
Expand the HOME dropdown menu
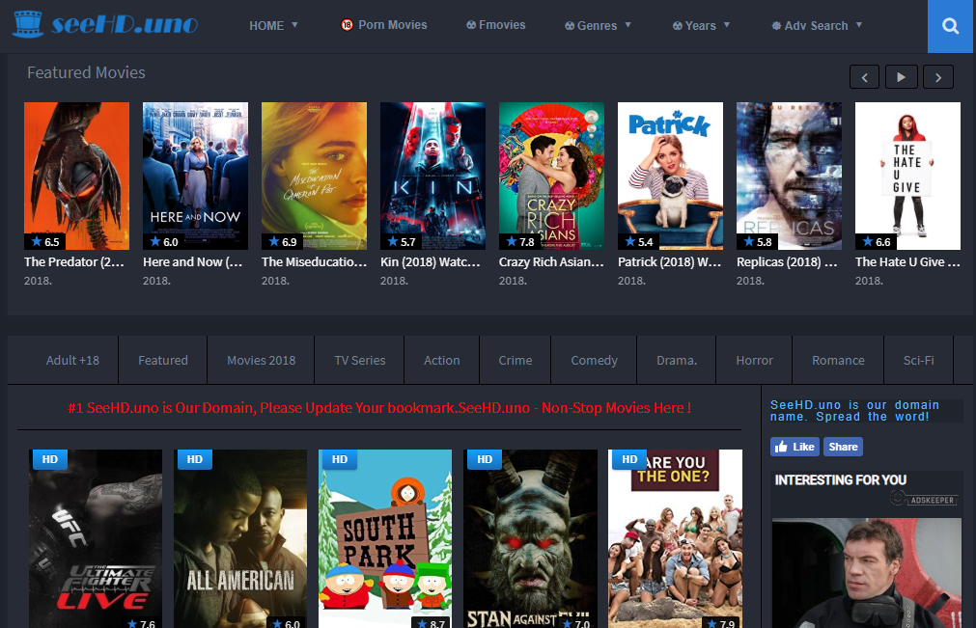[274, 25]
